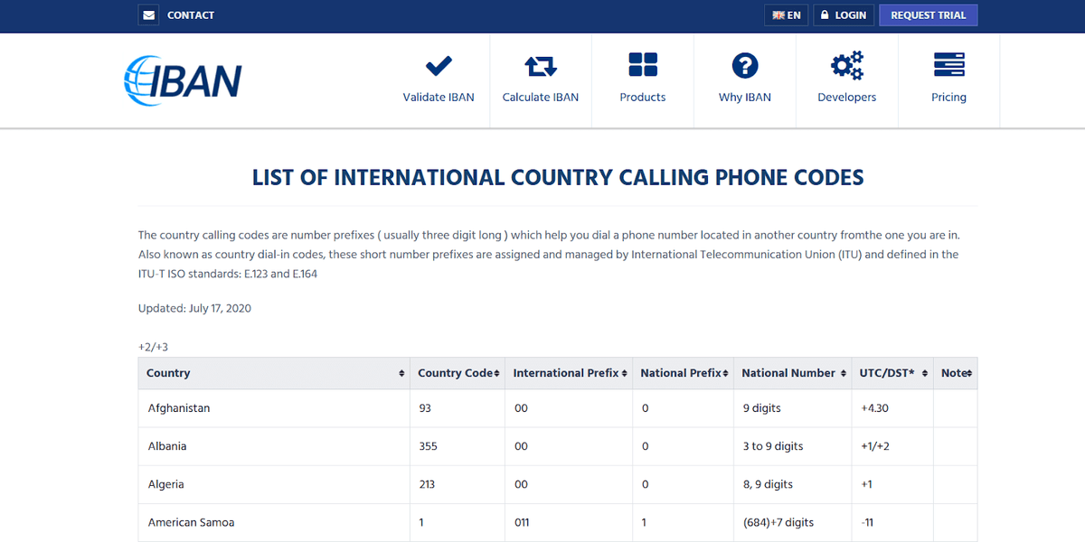Viewport: 1085px width, 542px height.
Task: Click the Products grid icon
Action: pyautogui.click(x=642, y=65)
